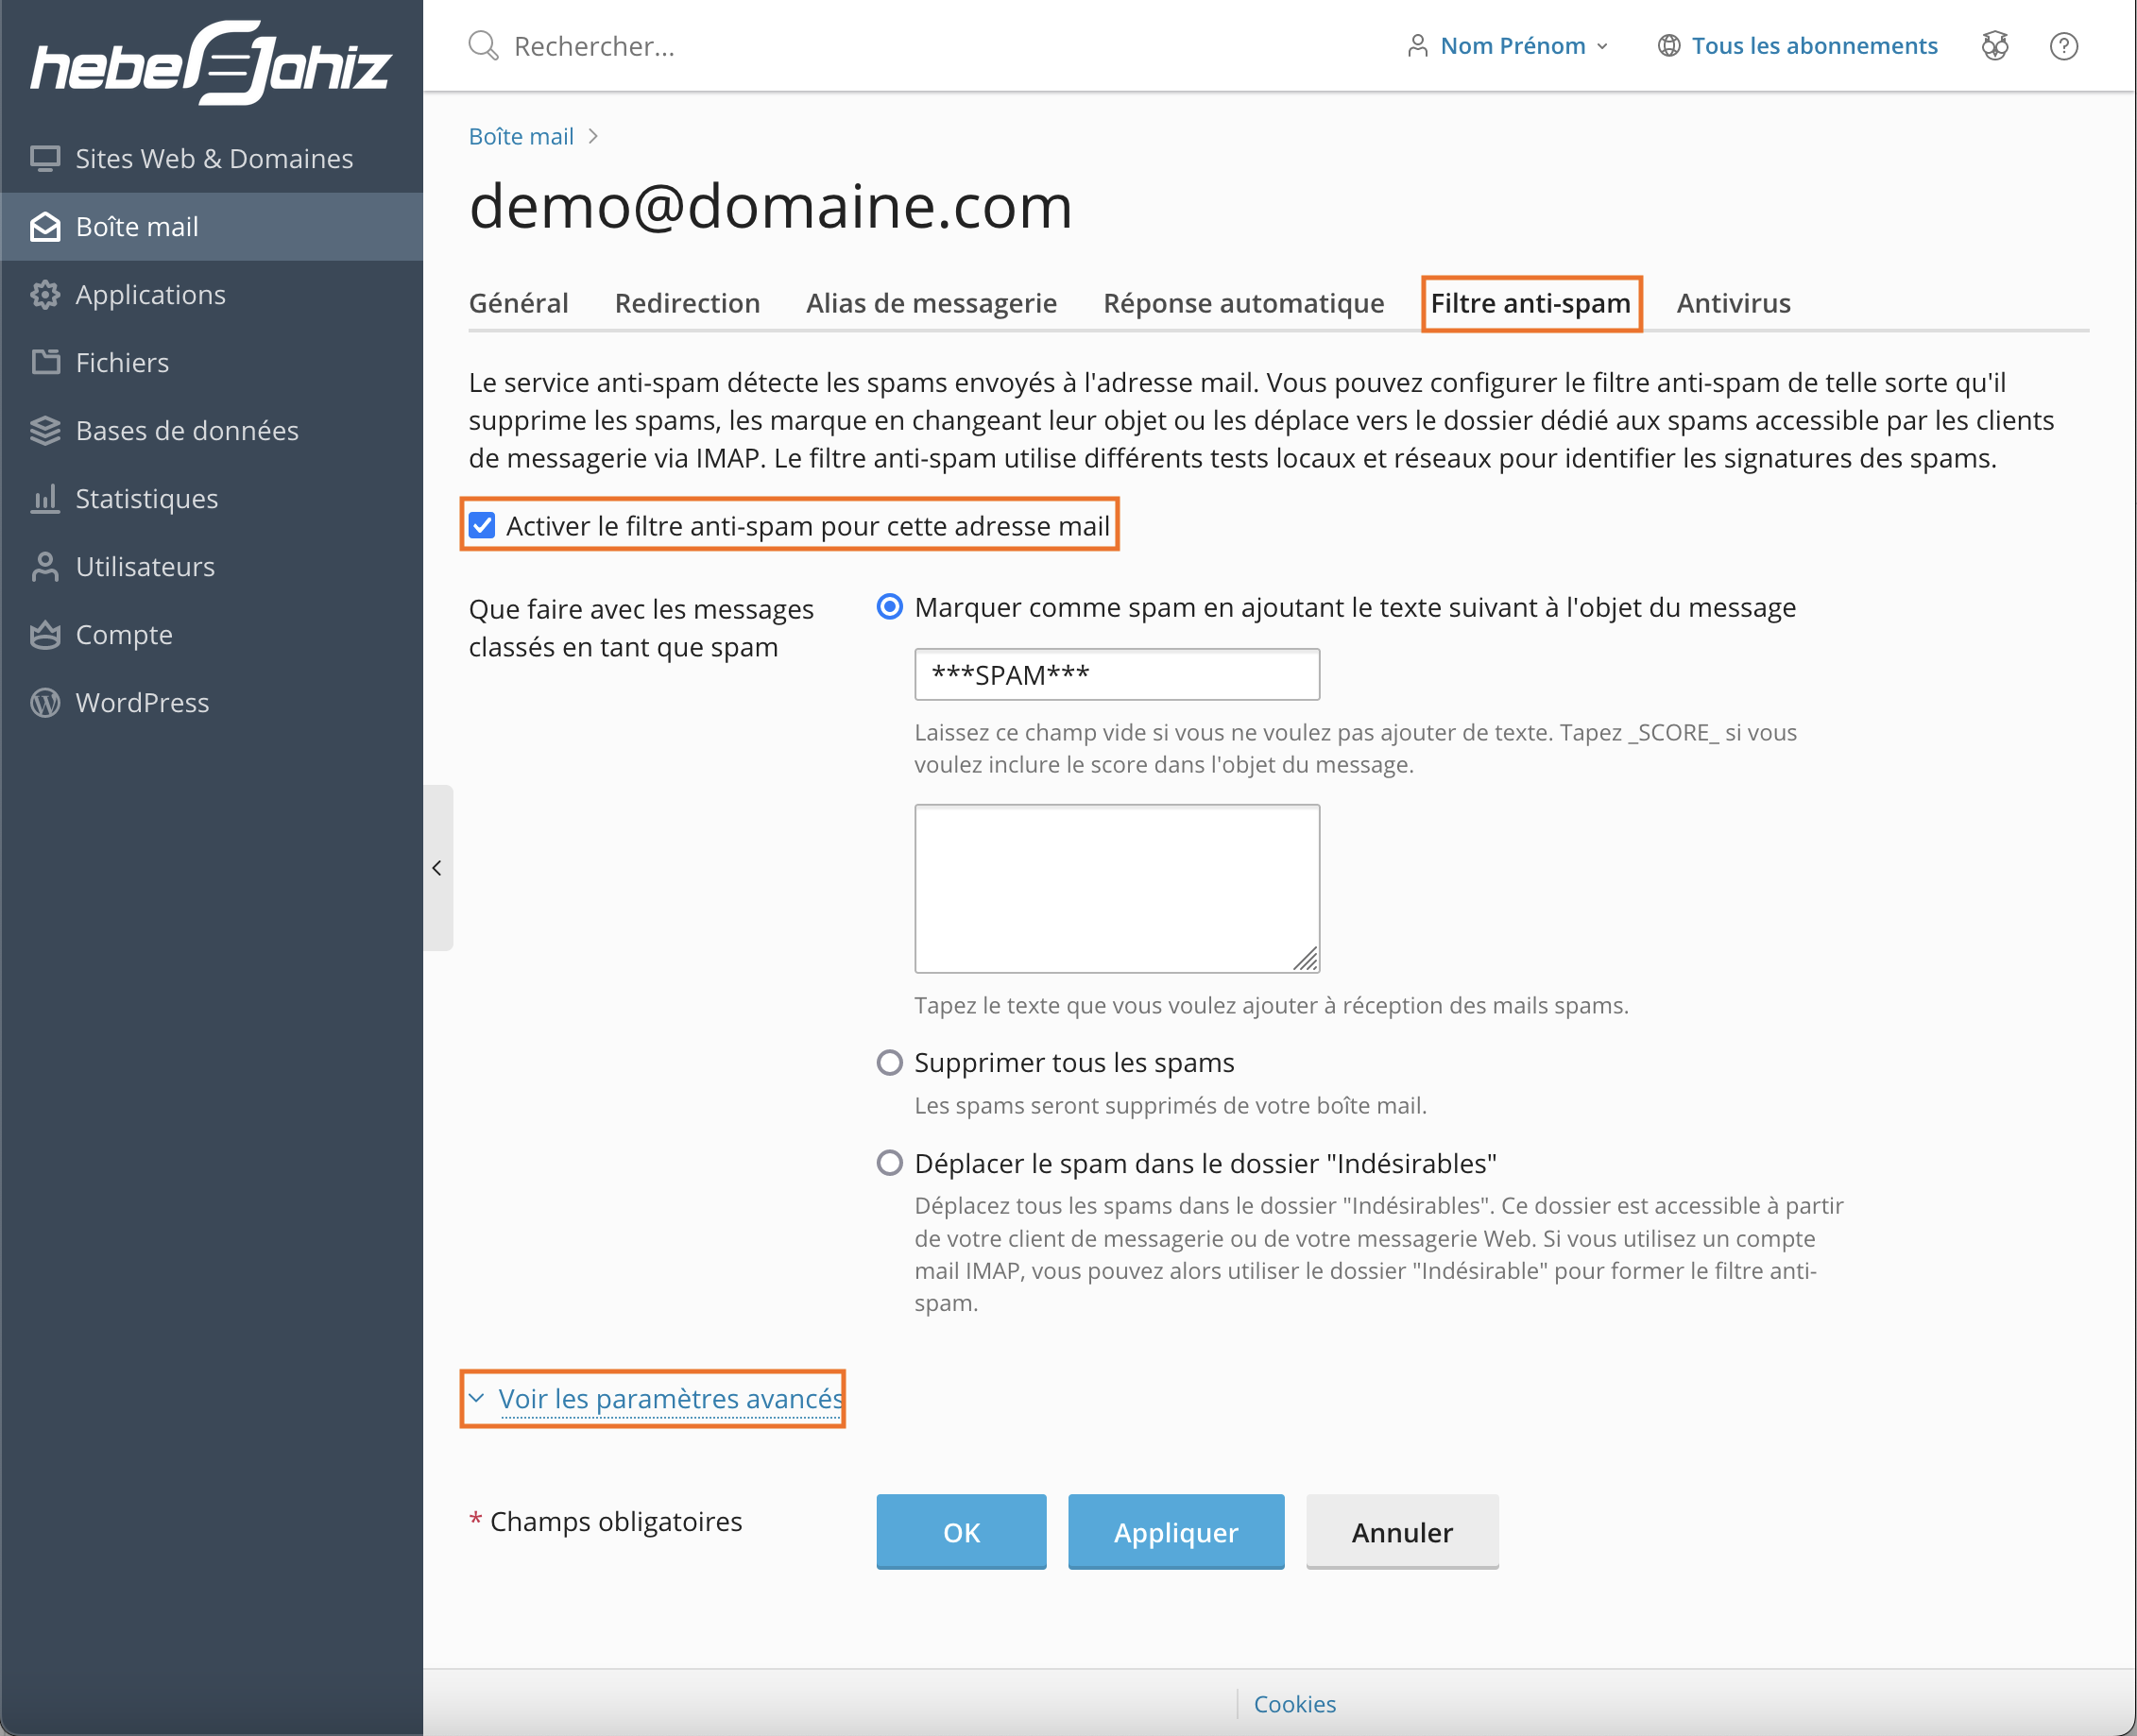Open WordPress section
2137x1736 pixels.
[211, 702]
